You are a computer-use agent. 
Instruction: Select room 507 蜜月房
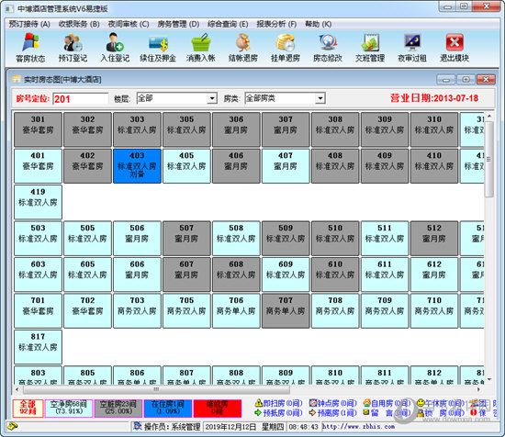[x=186, y=239]
